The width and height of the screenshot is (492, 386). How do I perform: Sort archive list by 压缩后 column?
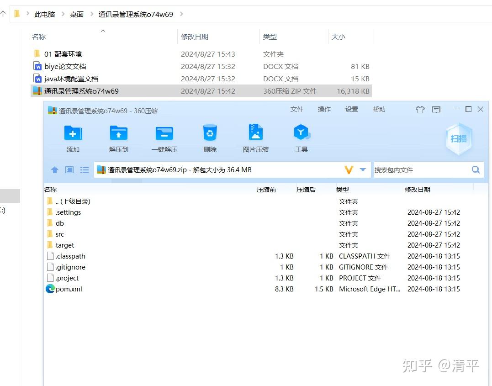click(x=306, y=190)
